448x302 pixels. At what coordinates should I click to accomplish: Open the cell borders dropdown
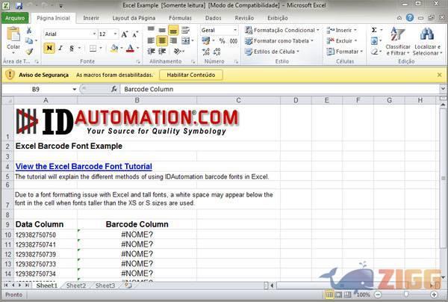point(101,48)
